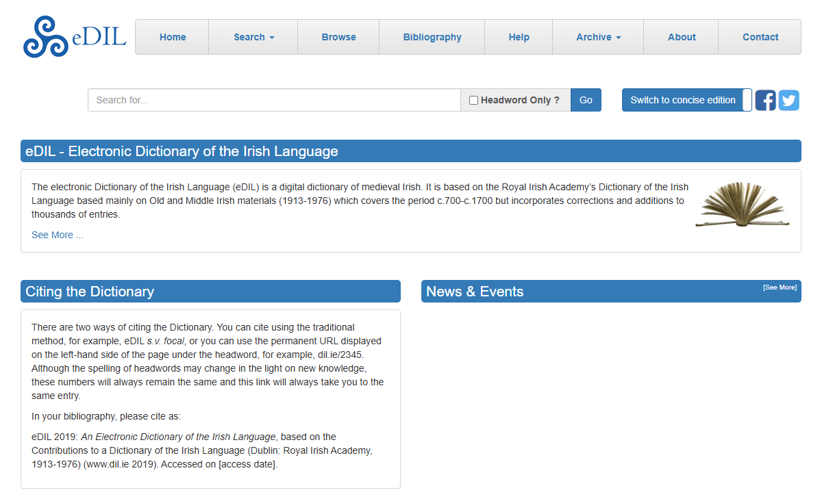Click the 'eDIL - Electronic Dictionary of the Irish Language' heading

(x=182, y=151)
